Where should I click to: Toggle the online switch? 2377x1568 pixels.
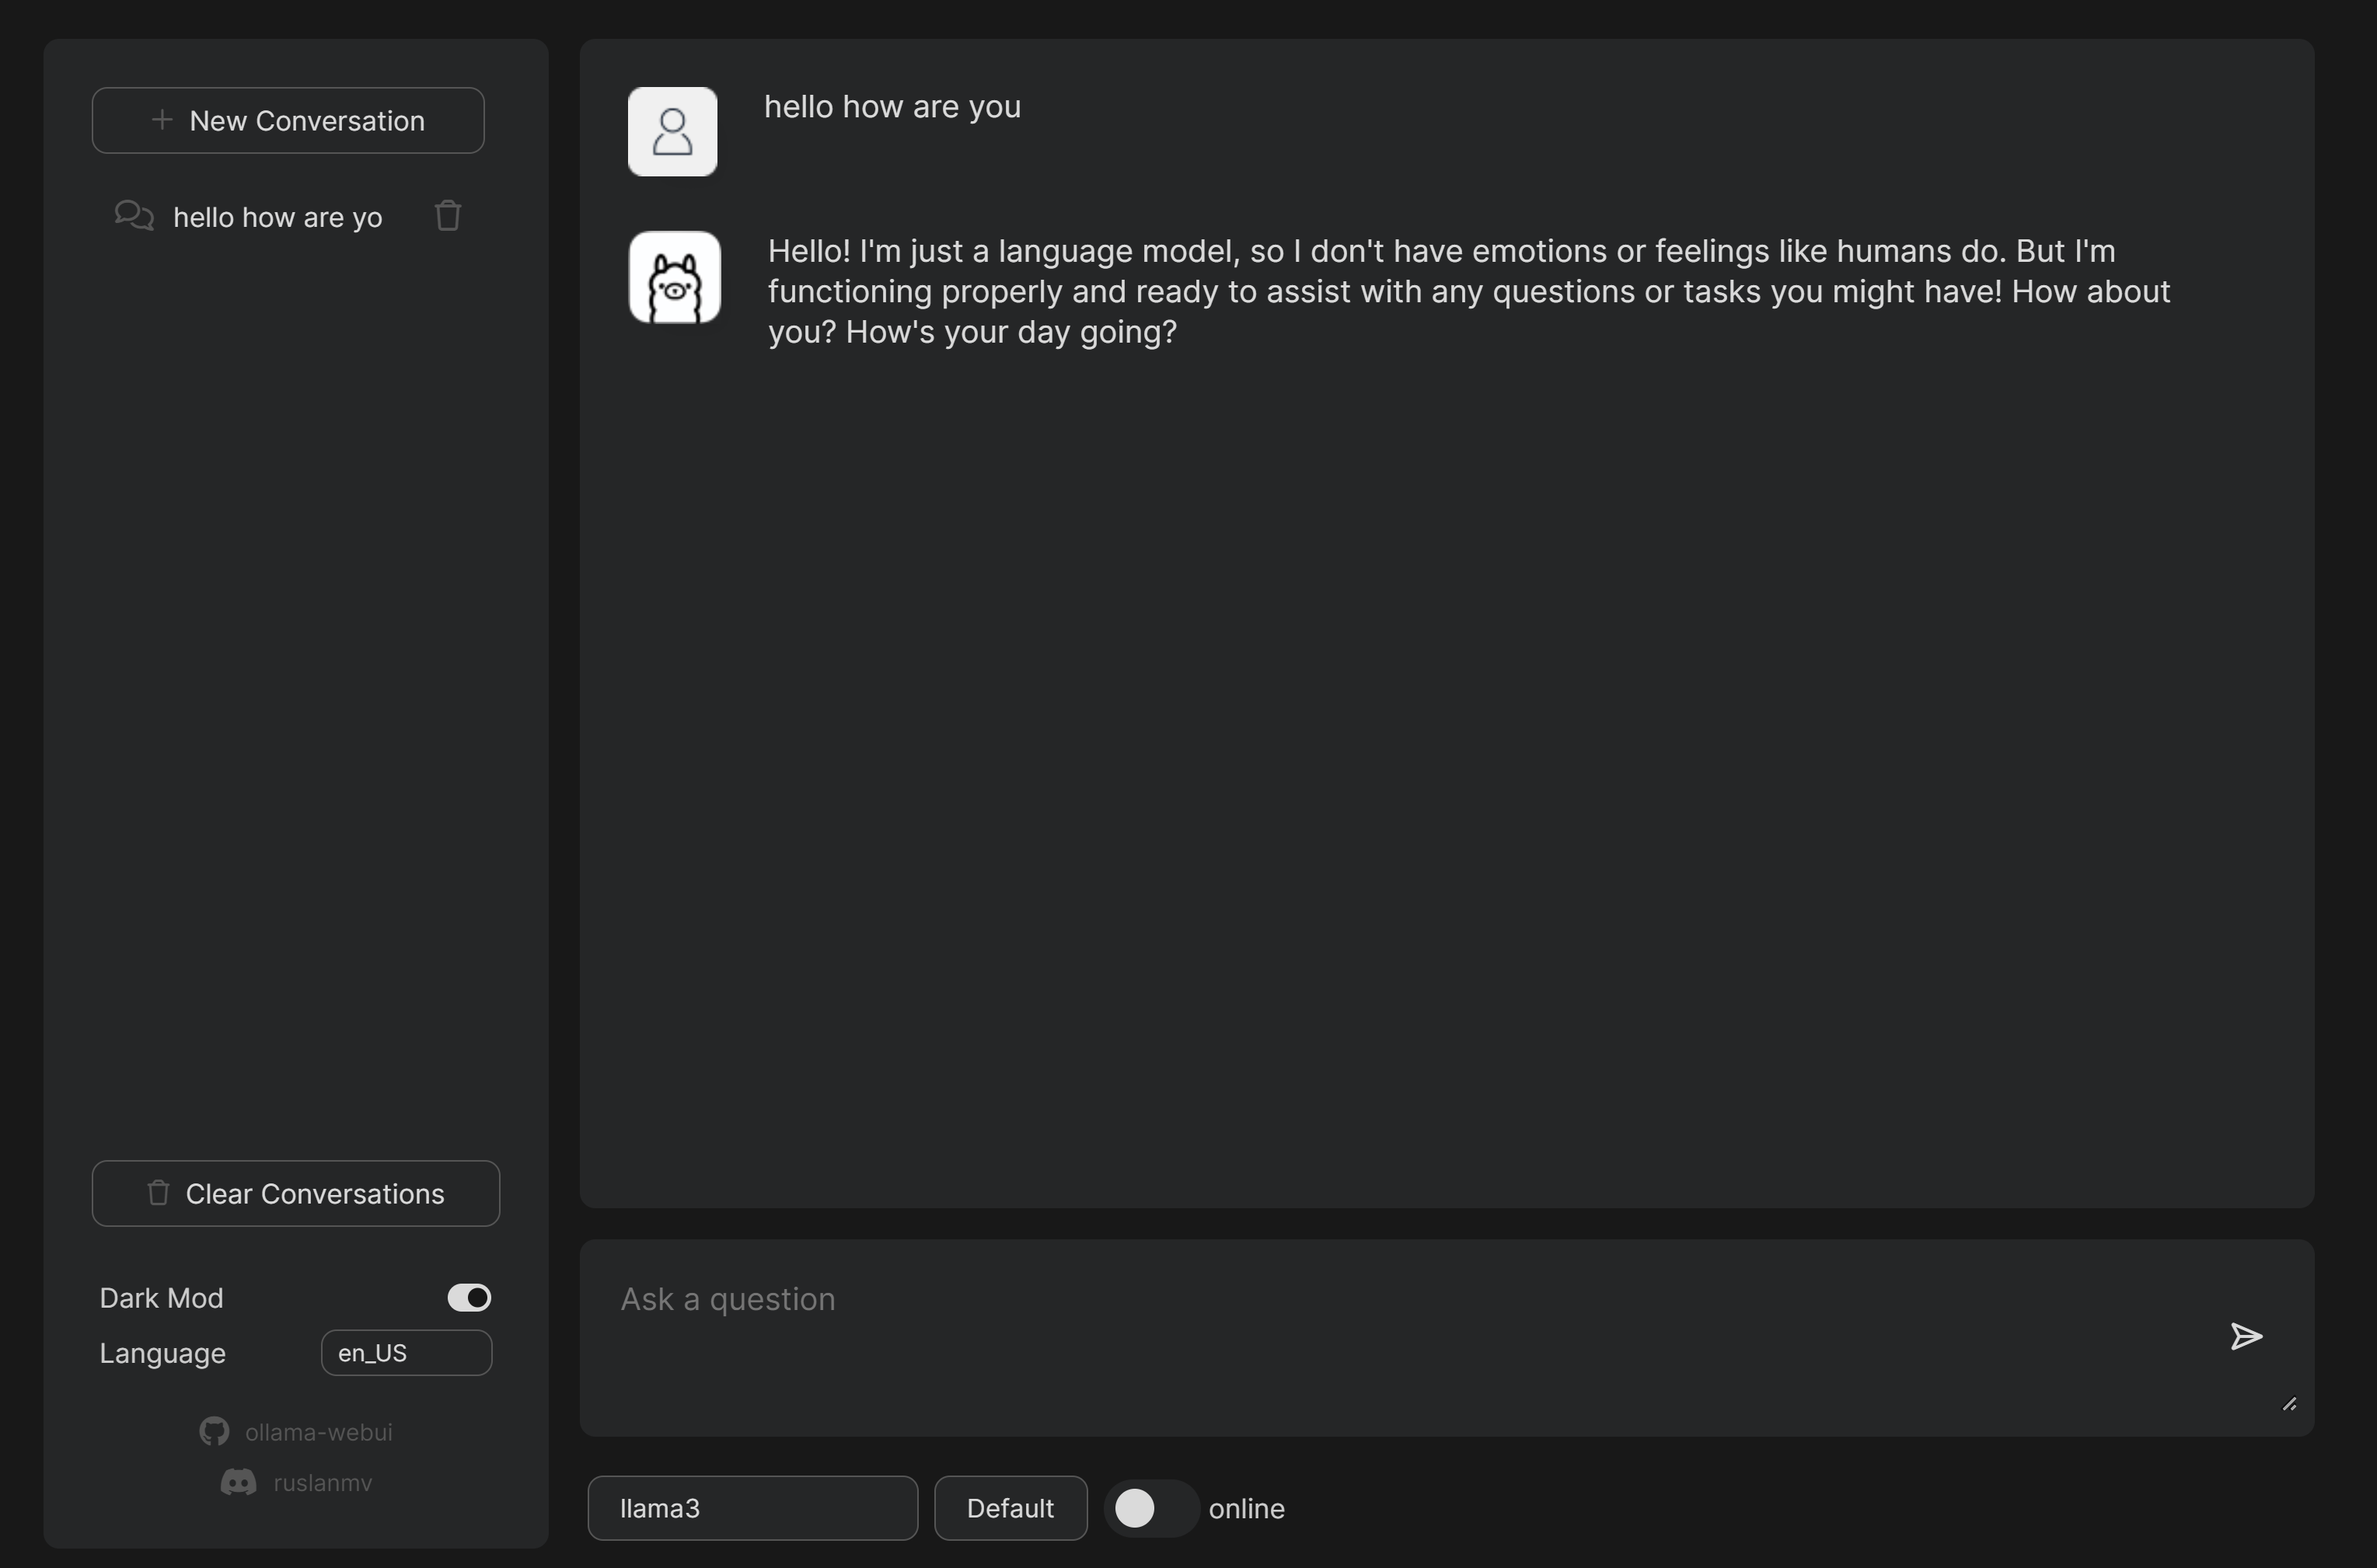point(1151,1508)
